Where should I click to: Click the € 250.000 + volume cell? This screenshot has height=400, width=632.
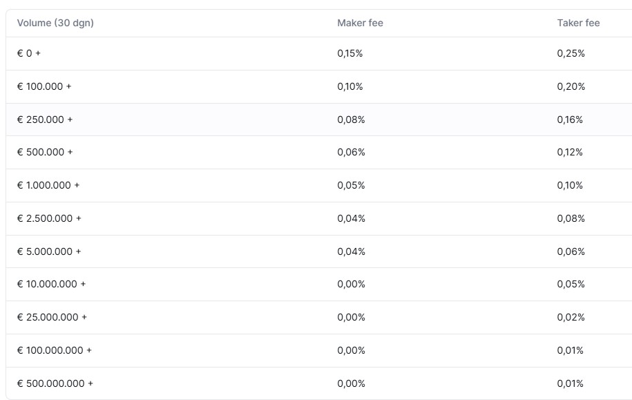(x=45, y=120)
